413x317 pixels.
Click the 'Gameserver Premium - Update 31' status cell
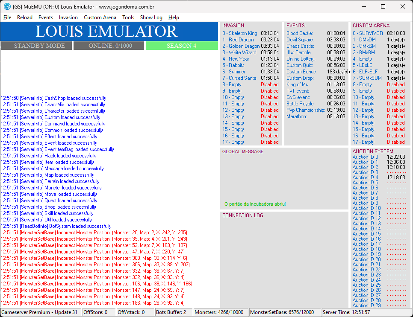41,312
